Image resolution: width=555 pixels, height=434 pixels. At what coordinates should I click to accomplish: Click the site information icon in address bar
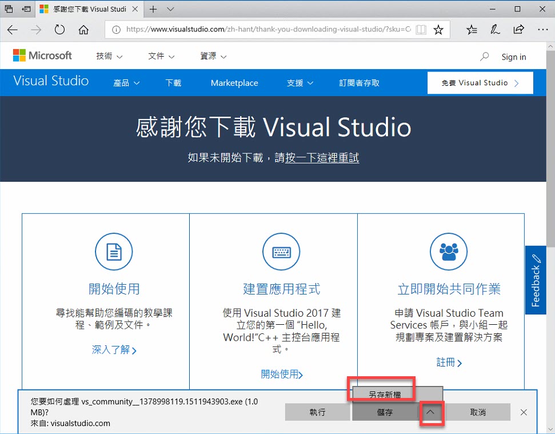pyautogui.click(x=116, y=30)
